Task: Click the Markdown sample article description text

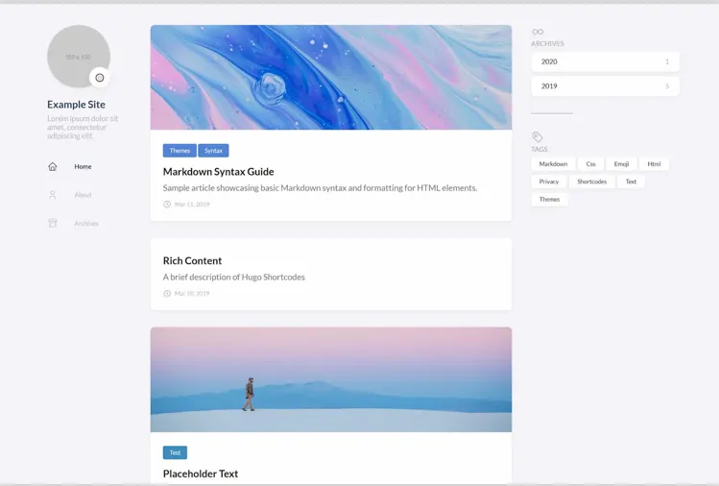Action: pyautogui.click(x=320, y=188)
